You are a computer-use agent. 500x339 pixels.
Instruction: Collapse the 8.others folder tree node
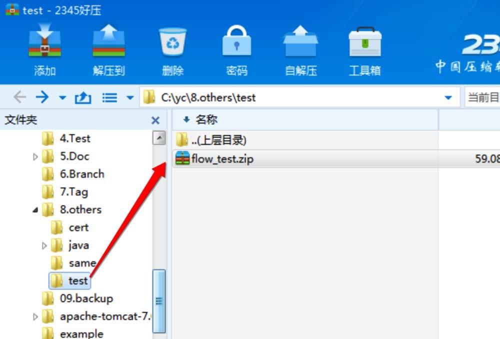(x=35, y=210)
